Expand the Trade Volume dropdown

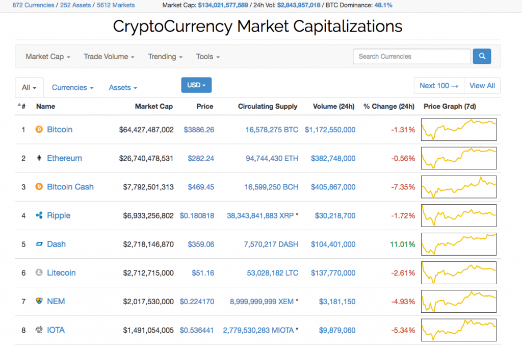pos(109,57)
